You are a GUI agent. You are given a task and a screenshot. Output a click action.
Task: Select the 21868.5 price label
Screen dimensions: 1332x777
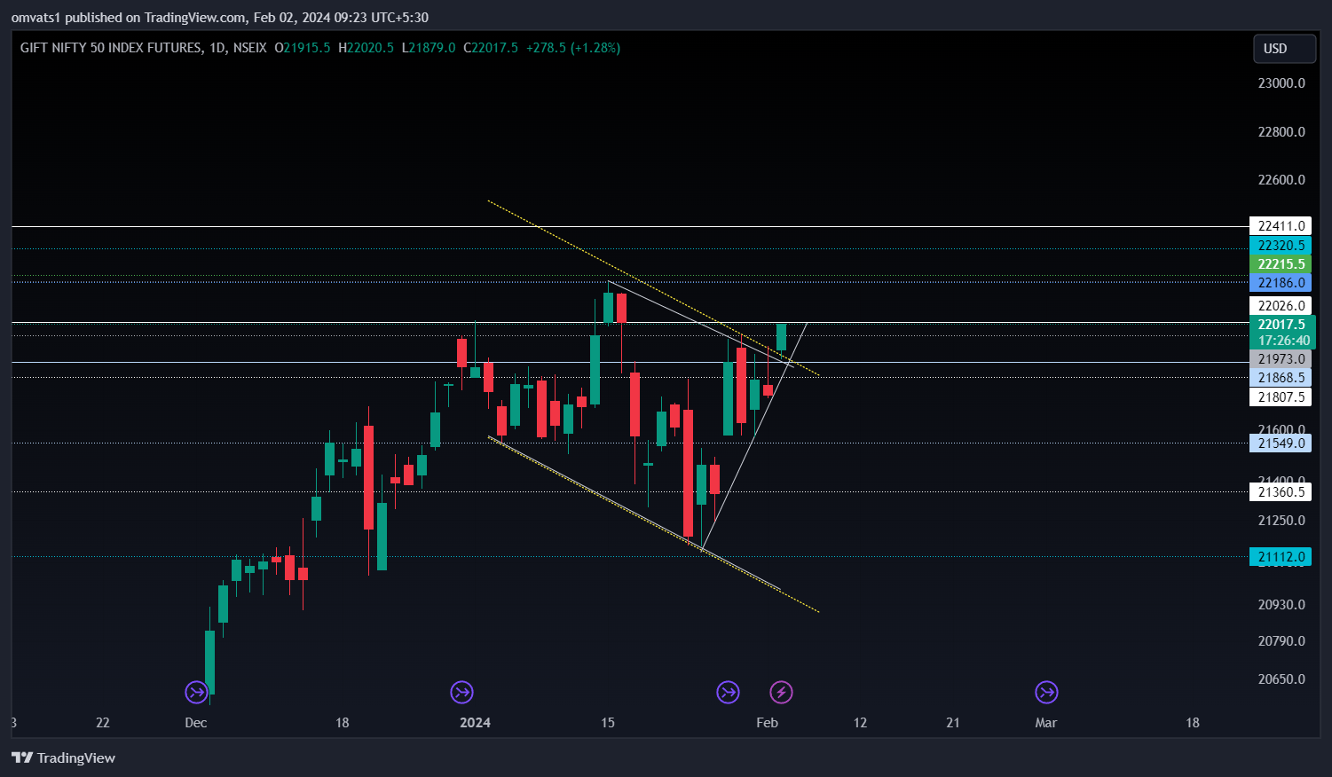tap(1280, 378)
